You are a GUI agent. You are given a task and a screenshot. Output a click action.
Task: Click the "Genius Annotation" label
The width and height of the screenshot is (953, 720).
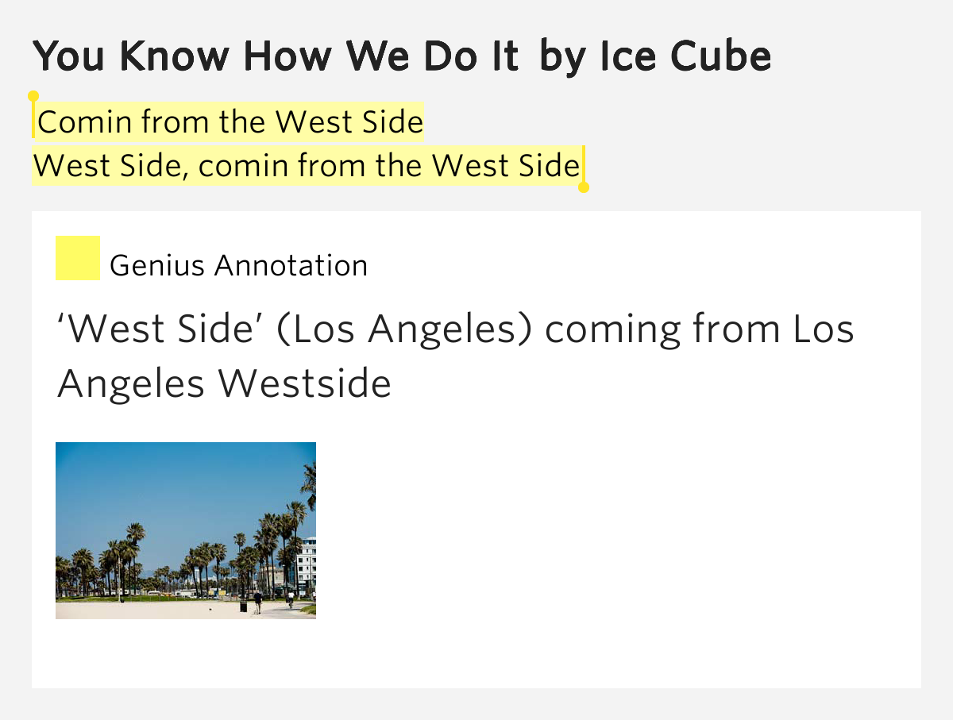point(238,265)
